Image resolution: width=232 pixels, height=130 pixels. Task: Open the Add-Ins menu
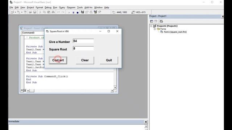tap(88, 7)
